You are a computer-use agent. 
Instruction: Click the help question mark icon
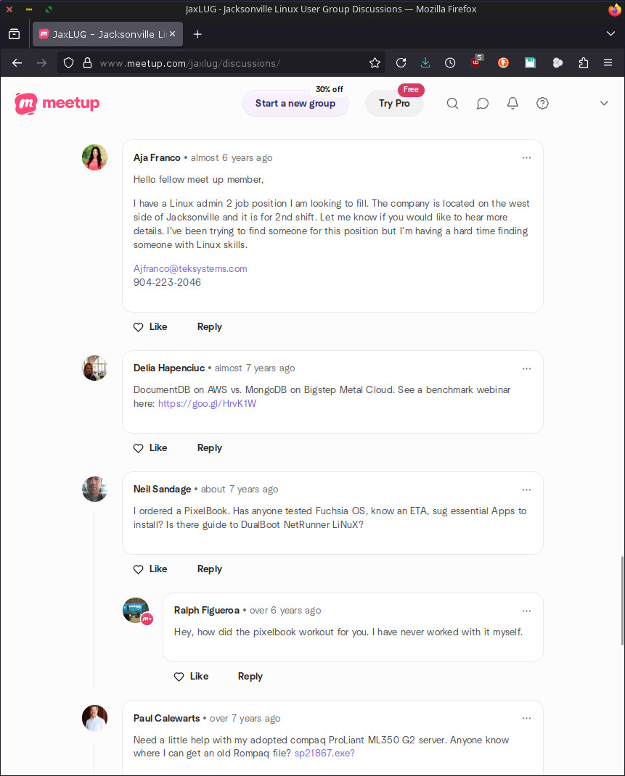click(542, 104)
